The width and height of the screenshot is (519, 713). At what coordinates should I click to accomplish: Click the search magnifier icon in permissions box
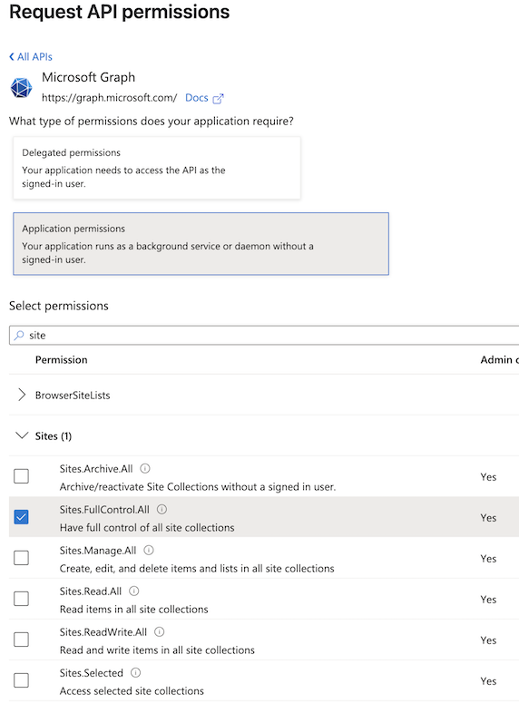pyautogui.click(x=19, y=335)
